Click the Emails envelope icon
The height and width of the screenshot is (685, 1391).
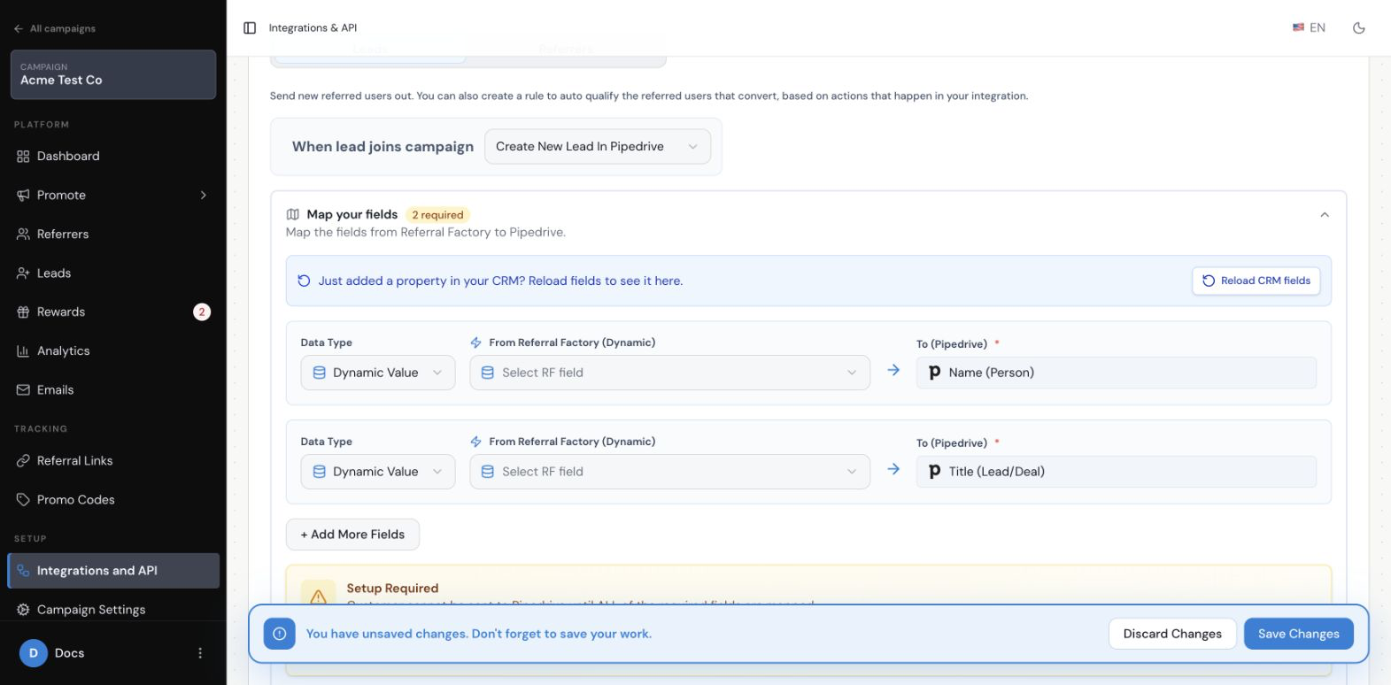(x=23, y=390)
